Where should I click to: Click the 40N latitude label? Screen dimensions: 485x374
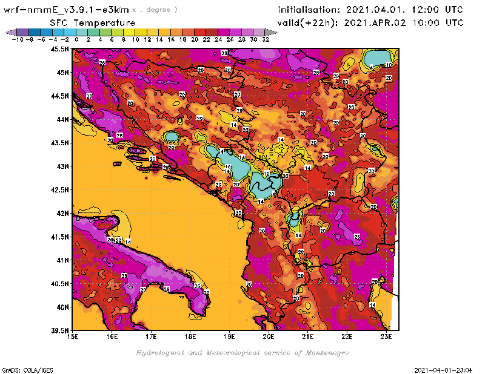click(62, 307)
